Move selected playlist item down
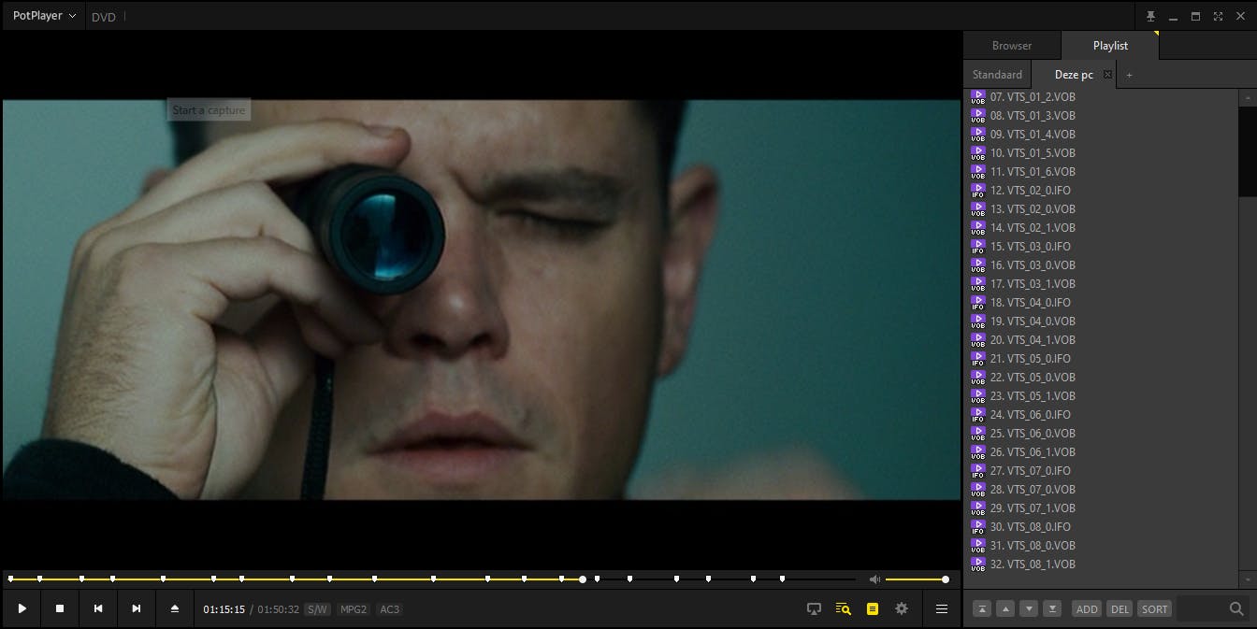 [1029, 608]
